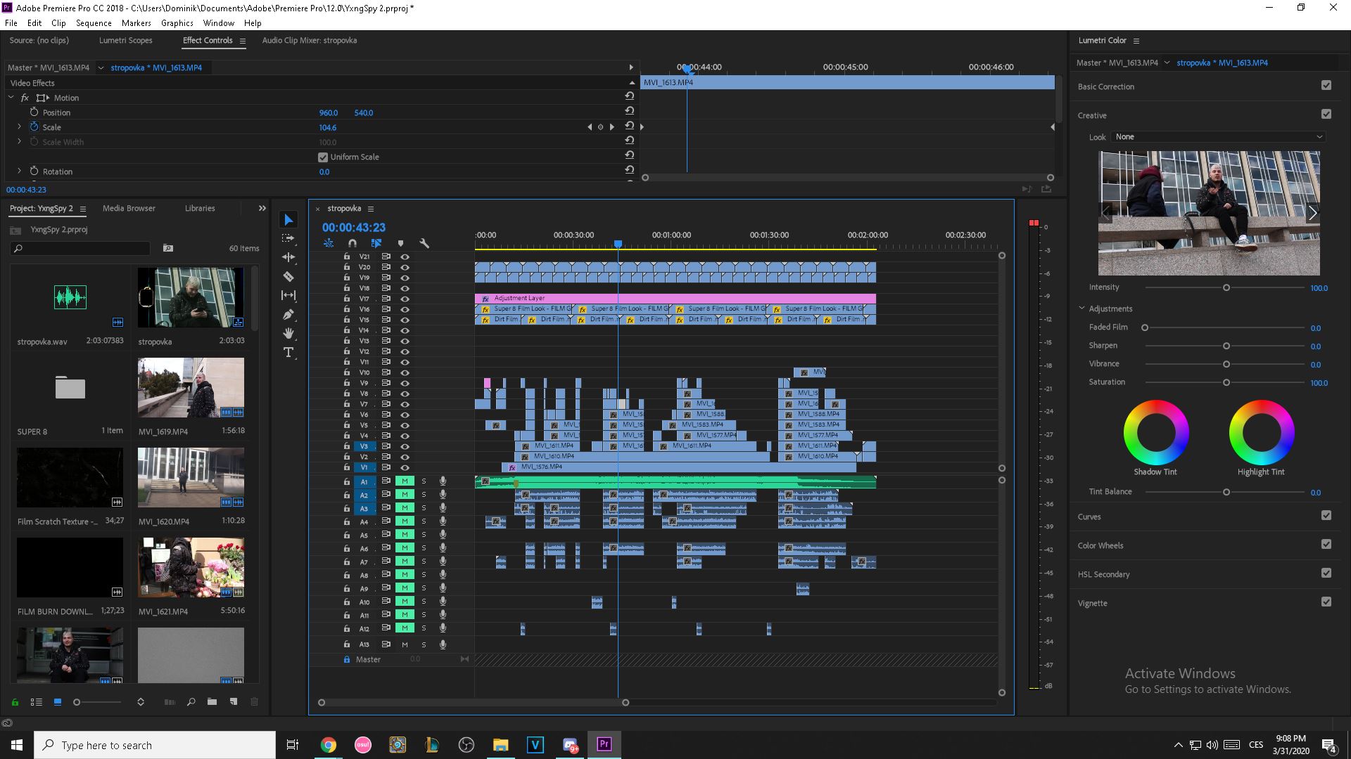The height and width of the screenshot is (759, 1351).
Task: Switch to Media Browser tab
Action: pos(129,208)
